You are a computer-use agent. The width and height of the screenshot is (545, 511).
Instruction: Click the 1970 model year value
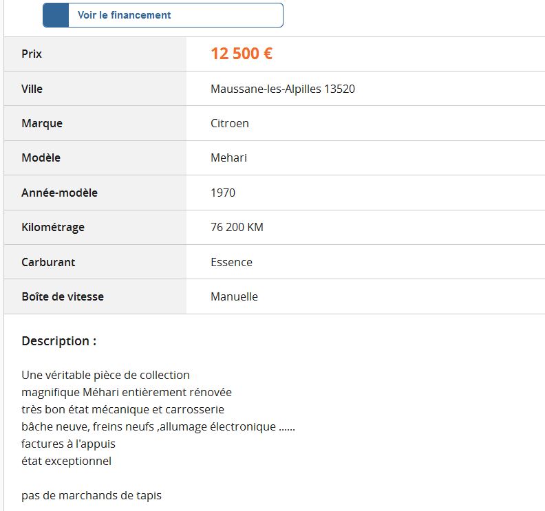(x=223, y=193)
